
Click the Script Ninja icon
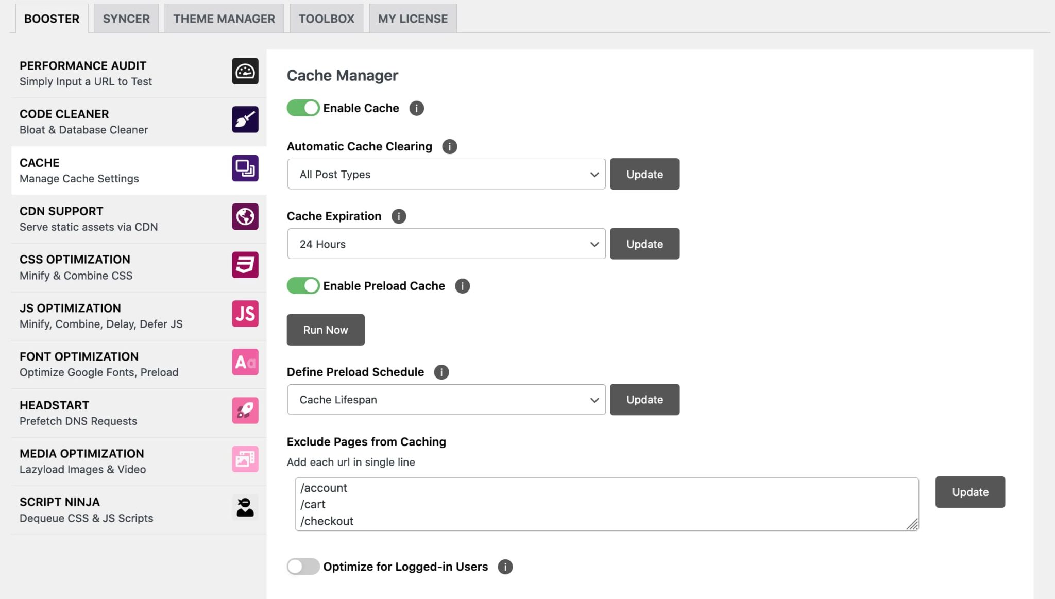pos(245,507)
